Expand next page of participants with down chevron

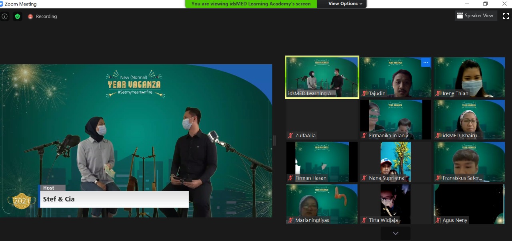pos(395,233)
